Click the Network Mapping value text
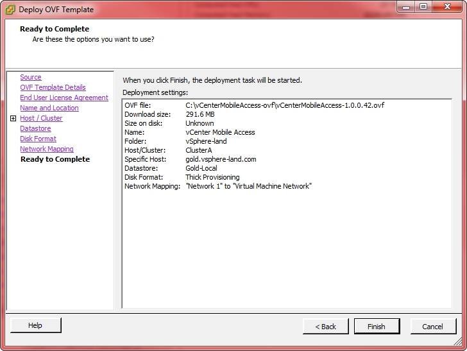Viewport: 467px width, 351px height. coord(248,186)
